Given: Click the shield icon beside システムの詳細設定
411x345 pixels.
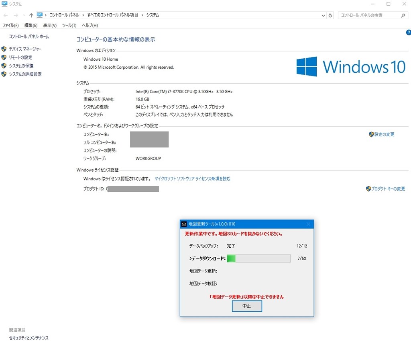Looking at the screenshot, I should click(4, 74).
